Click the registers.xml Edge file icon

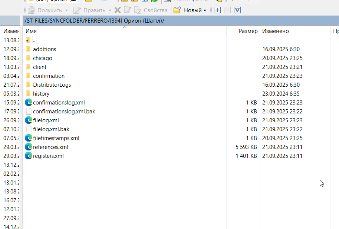(x=29, y=156)
